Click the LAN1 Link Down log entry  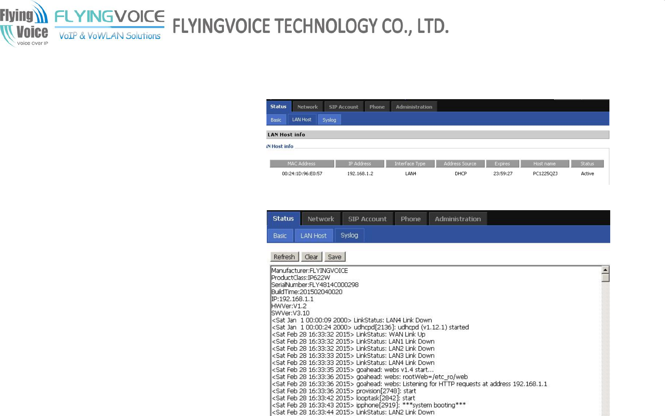pos(353,342)
